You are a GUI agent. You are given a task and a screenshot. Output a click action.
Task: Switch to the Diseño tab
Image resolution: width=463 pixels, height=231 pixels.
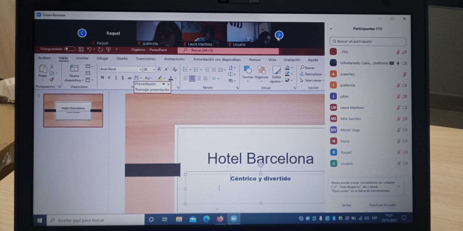click(122, 59)
